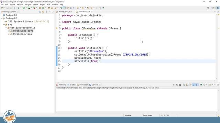The width and height of the screenshot is (220, 123).
Task: Fold the JFrameOne constructor at line 7
Action: point(61,35)
